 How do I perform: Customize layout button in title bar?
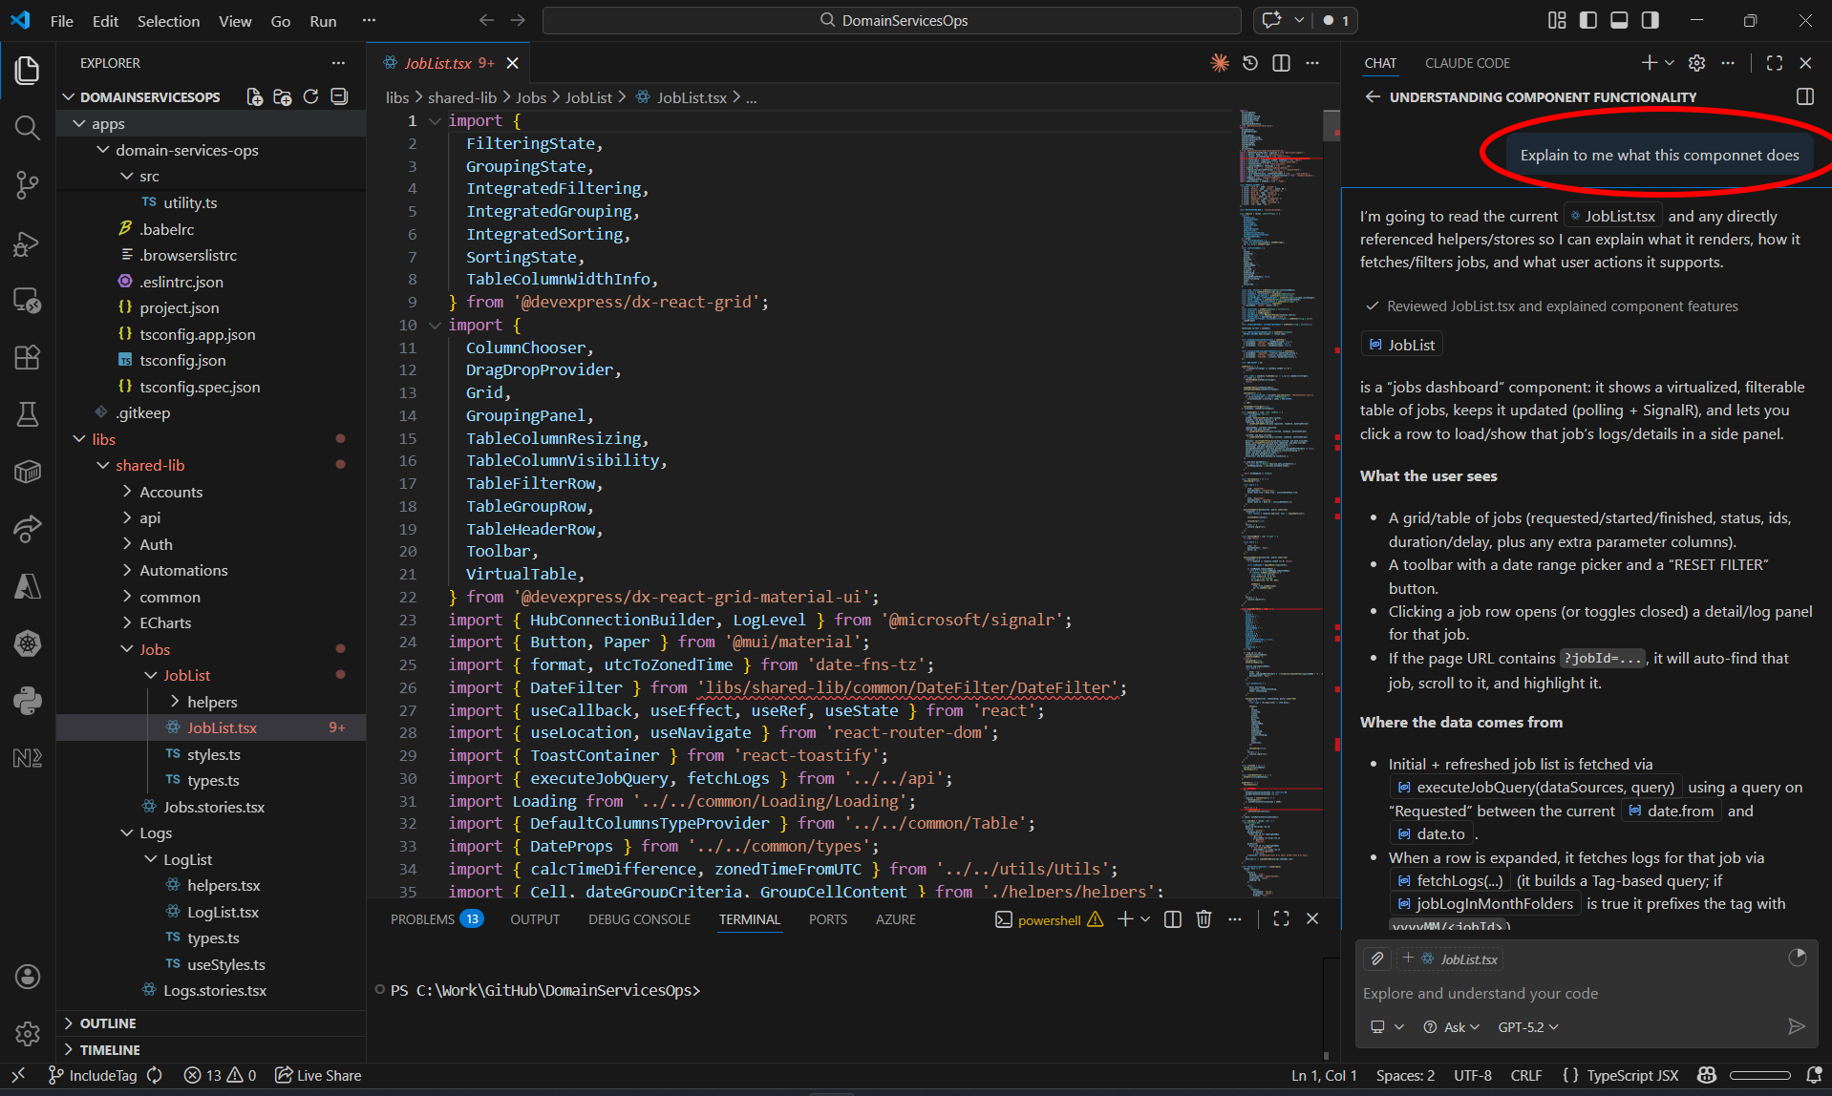[x=1557, y=20]
